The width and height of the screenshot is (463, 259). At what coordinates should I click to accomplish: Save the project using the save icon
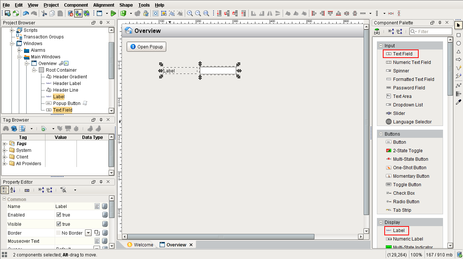pyautogui.click(x=7, y=13)
